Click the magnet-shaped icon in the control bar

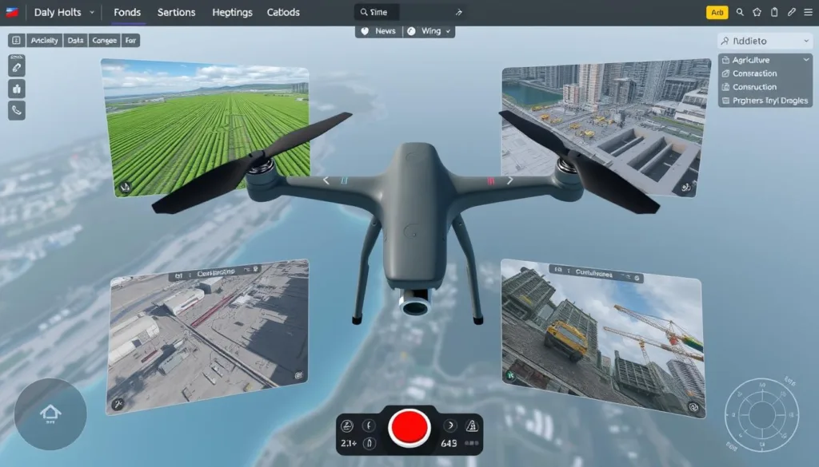(x=370, y=444)
